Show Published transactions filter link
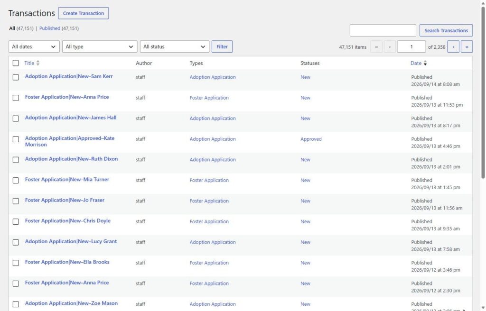Viewport: 486px width, 311px height. pyautogui.click(x=49, y=28)
